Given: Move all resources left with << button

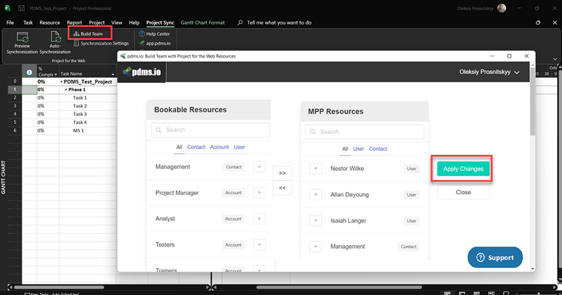Looking at the screenshot, I should (282, 187).
